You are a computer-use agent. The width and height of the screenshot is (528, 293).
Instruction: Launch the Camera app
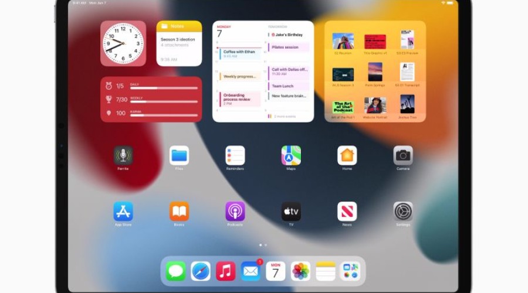[403, 155]
